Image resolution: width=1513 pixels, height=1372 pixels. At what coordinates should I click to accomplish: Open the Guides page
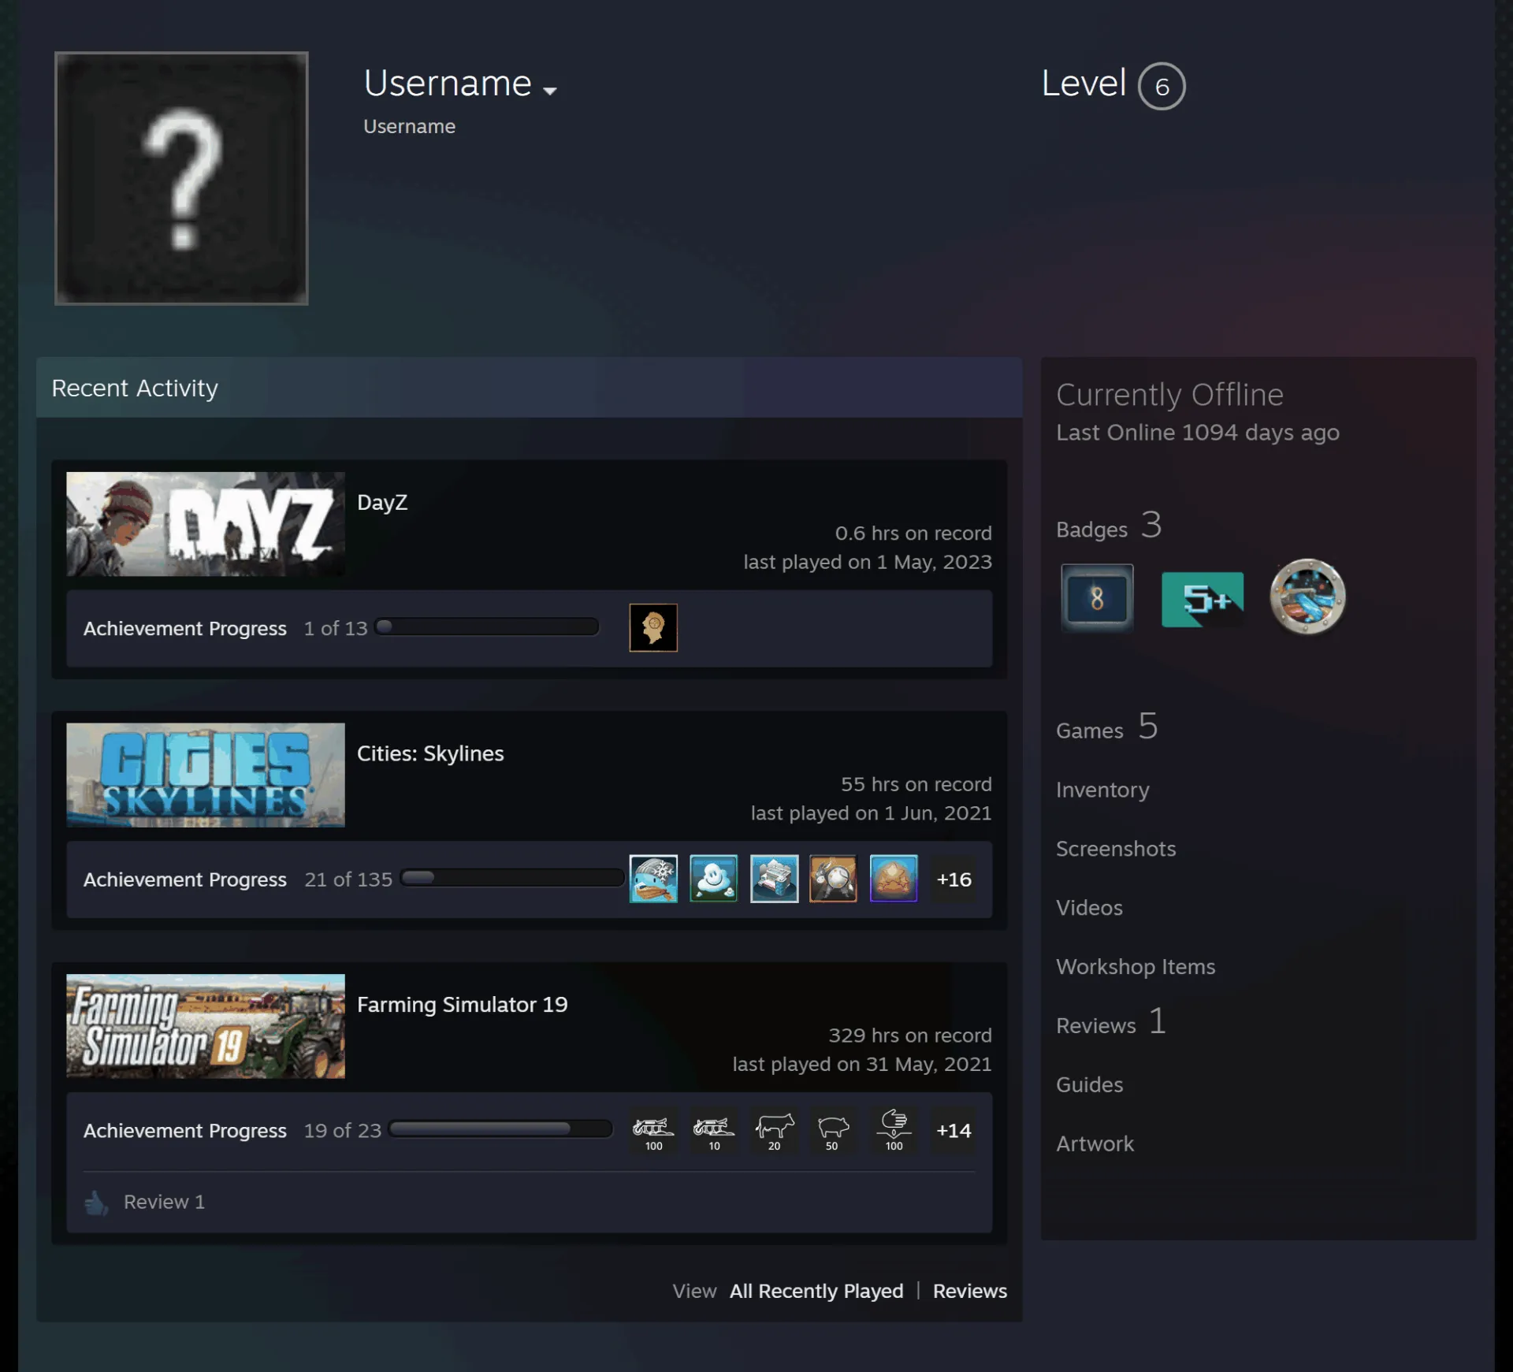click(1089, 1085)
